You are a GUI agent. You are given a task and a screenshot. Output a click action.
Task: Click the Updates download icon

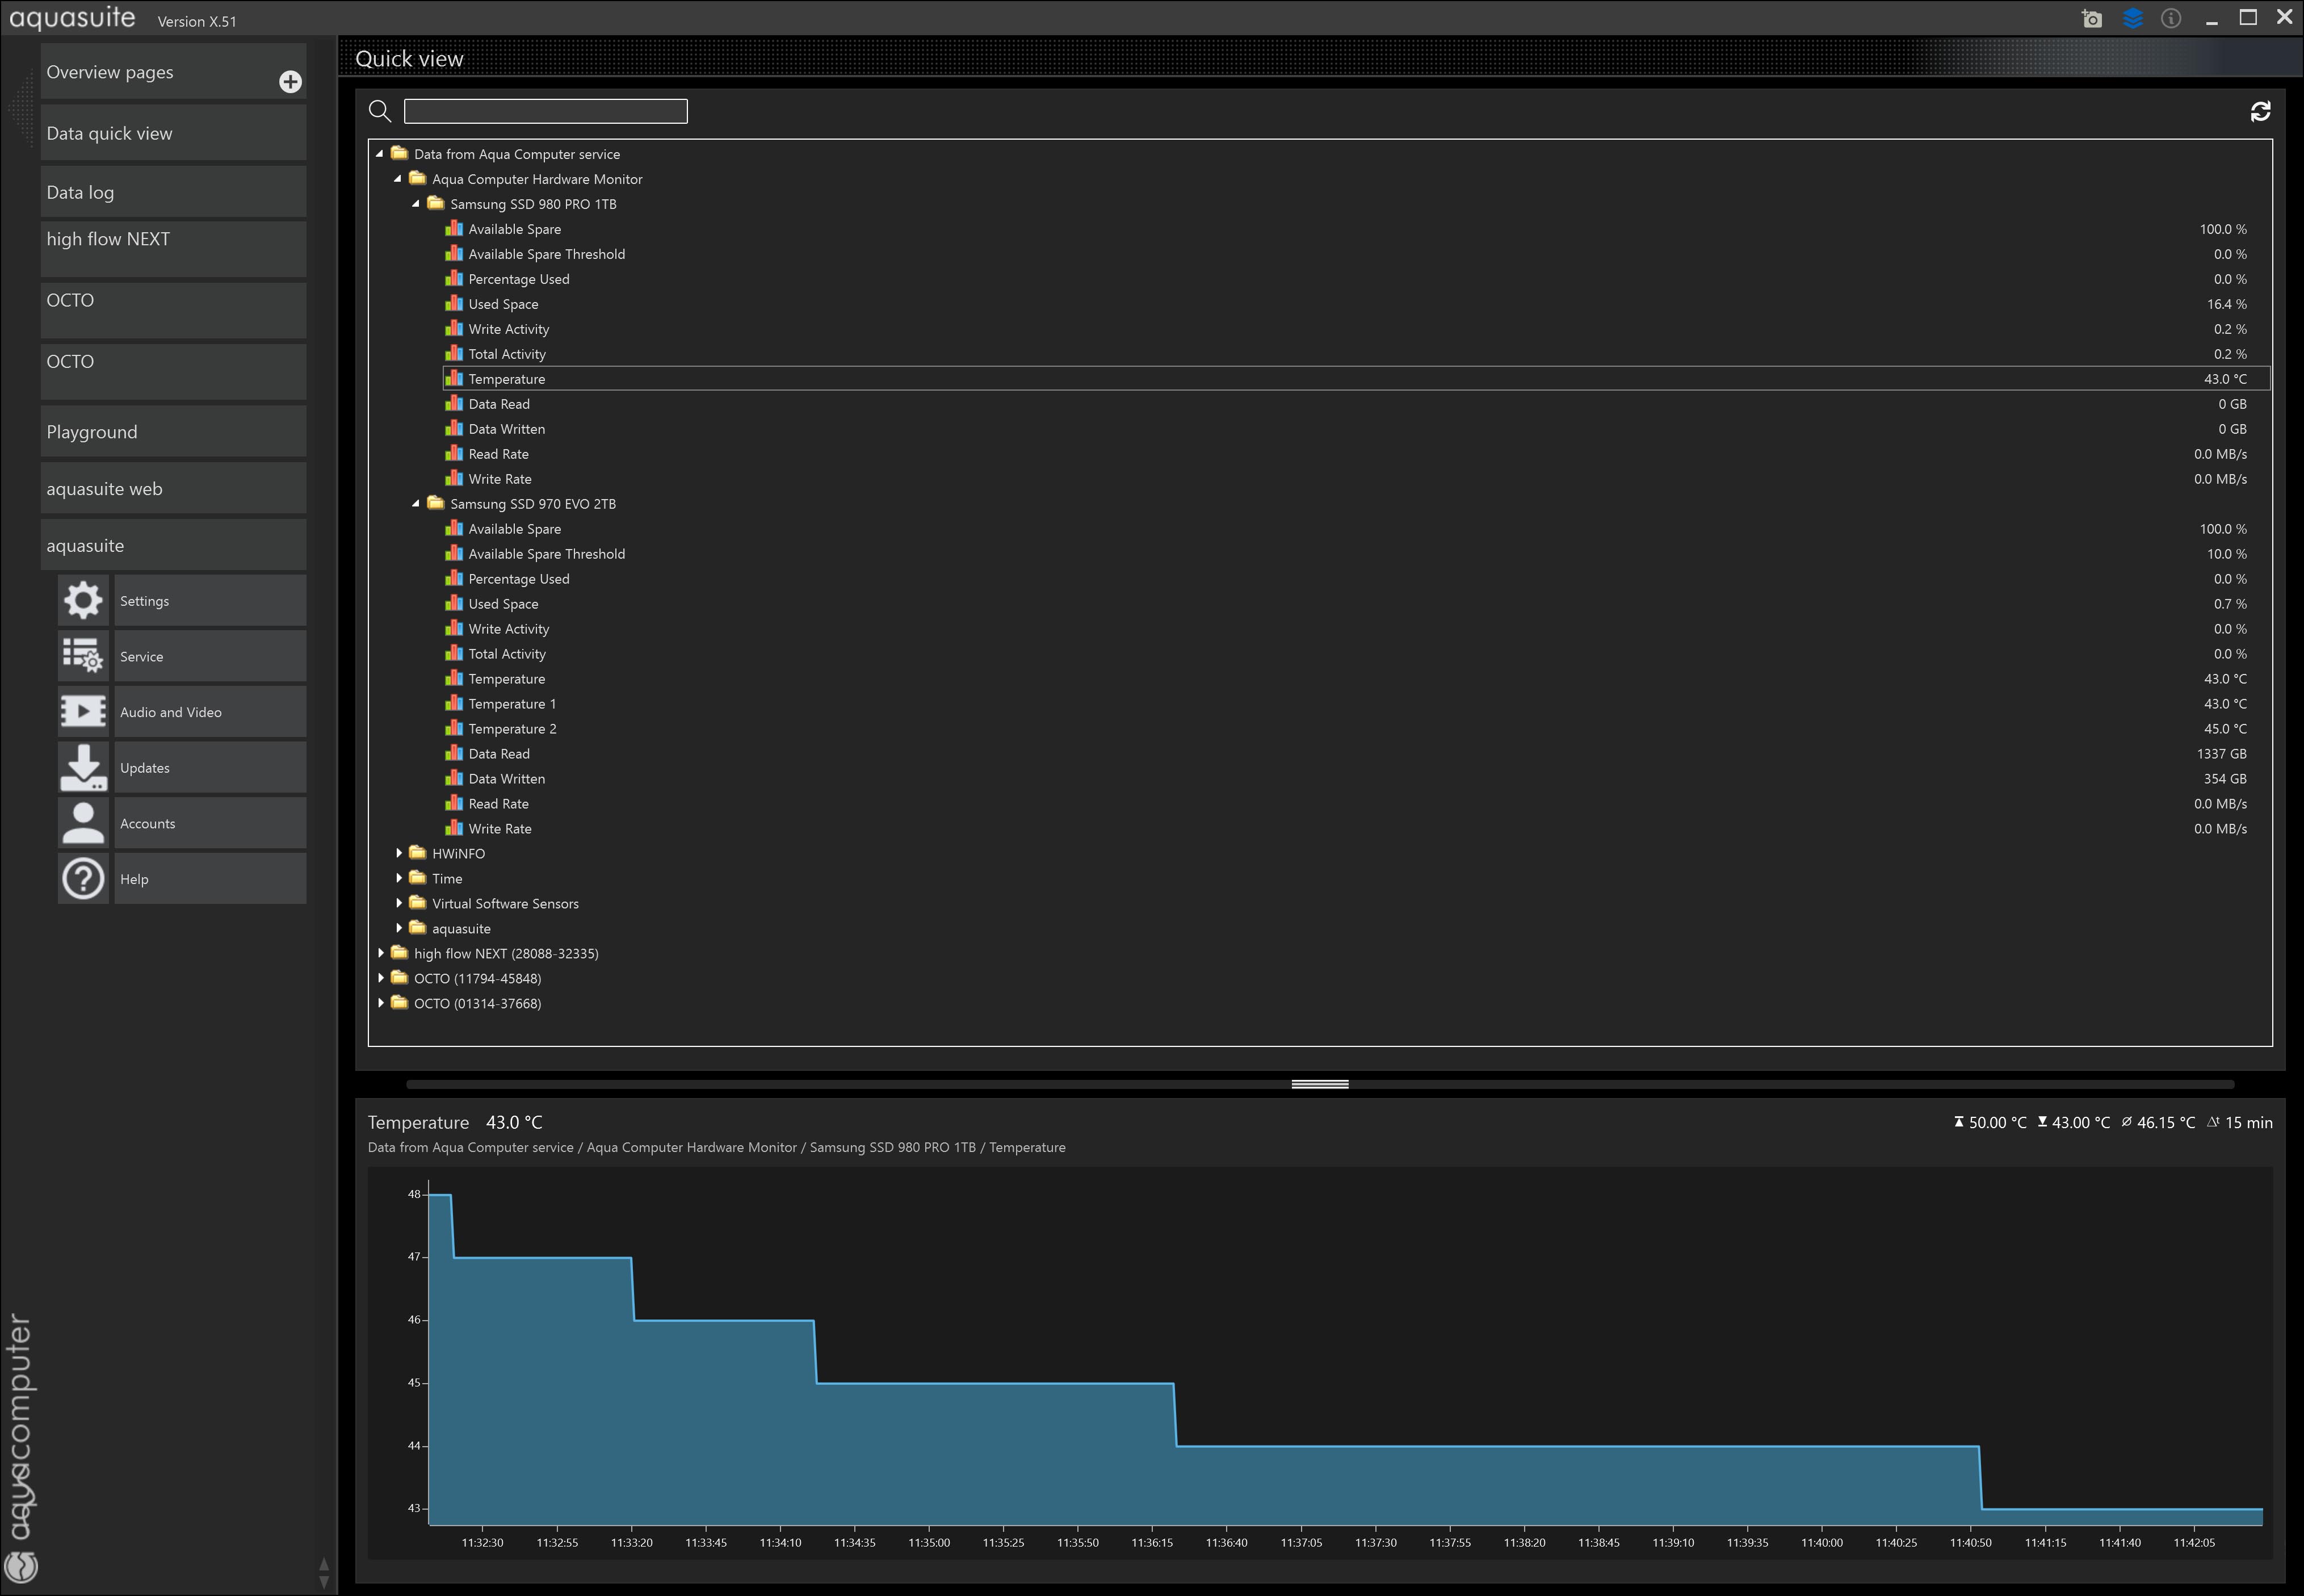coord(83,767)
